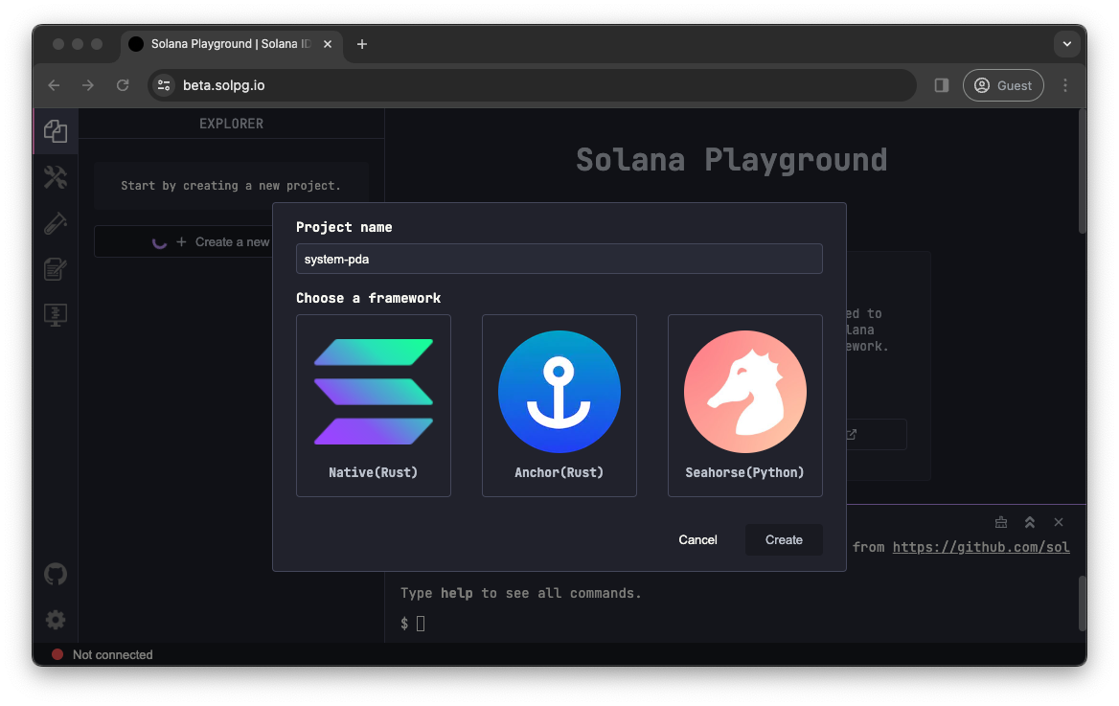Open the Explorer sidebar icon

click(56, 131)
